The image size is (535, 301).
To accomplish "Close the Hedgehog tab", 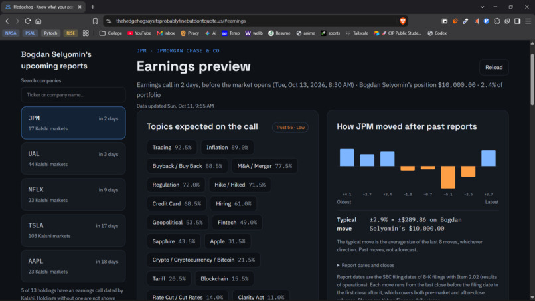I will 80,7.
